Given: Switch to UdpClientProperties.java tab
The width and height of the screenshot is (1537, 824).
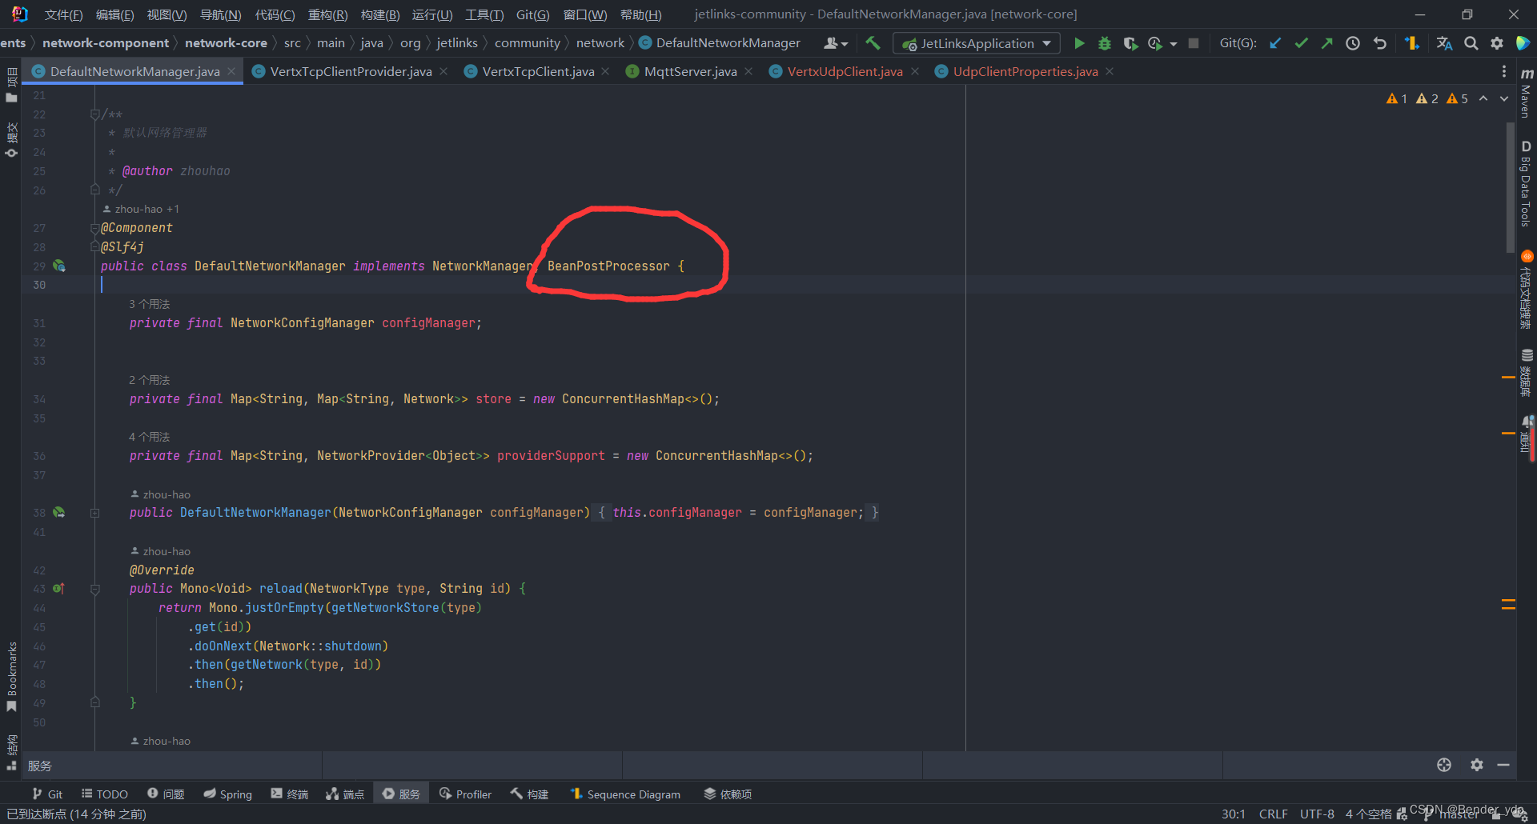Looking at the screenshot, I should click(x=1025, y=71).
